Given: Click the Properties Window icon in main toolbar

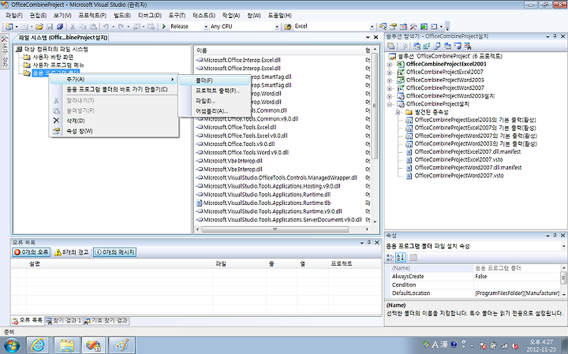Looking at the screenshot, I should click(393, 27).
